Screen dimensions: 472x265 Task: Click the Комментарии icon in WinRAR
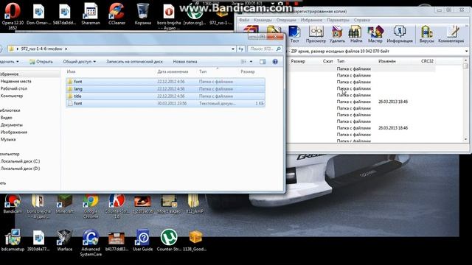pos(451,35)
